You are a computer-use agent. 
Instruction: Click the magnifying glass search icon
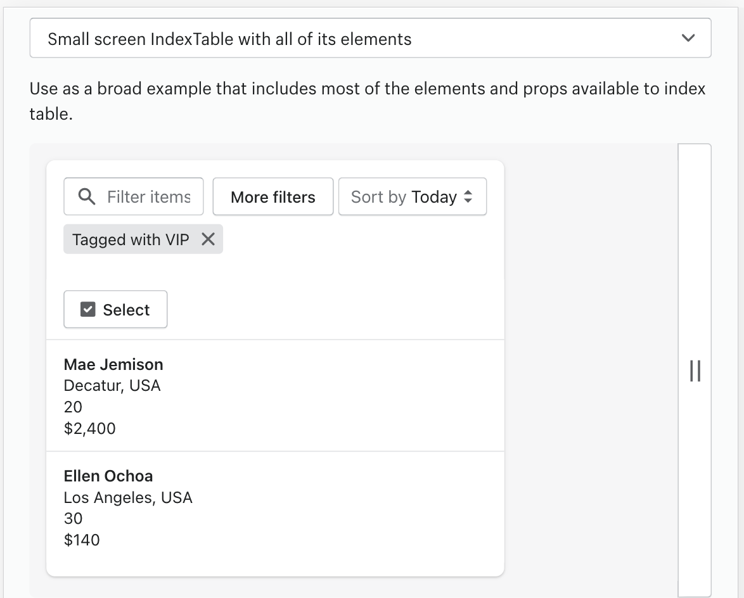(x=87, y=196)
